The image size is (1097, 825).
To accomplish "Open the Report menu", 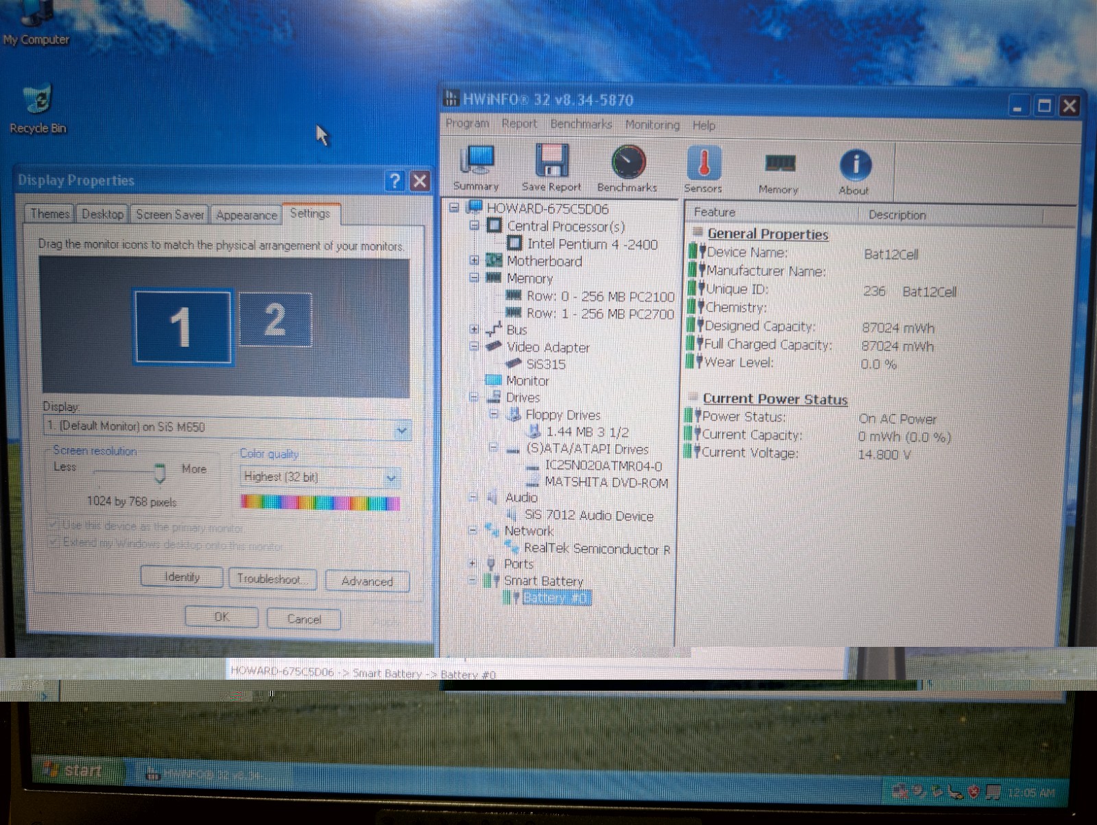I will coord(519,123).
